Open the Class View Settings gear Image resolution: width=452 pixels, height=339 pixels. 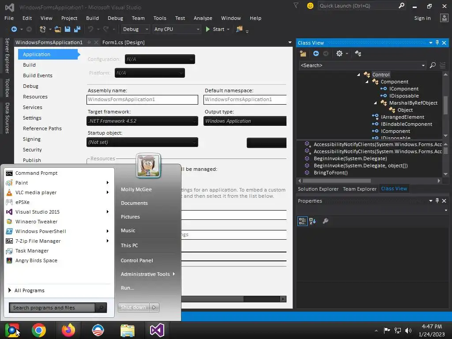(339, 53)
